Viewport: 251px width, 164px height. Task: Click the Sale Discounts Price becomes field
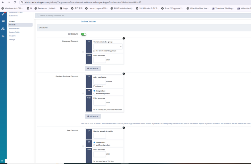[x=100, y=154]
